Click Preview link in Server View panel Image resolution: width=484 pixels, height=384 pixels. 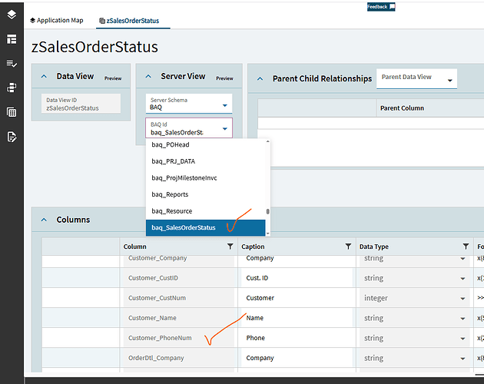[x=224, y=78]
